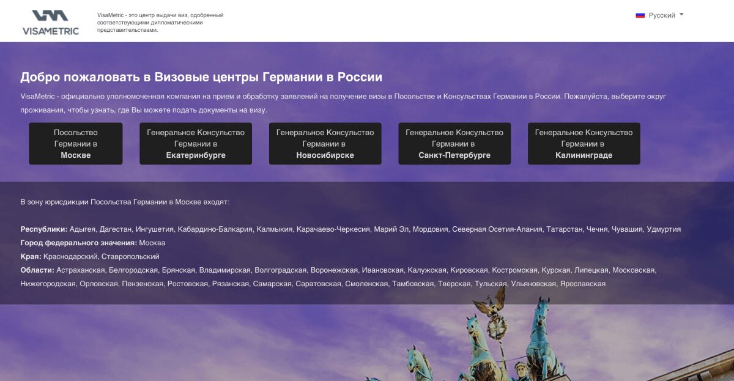734x381 pixels.
Task: Click the Russian flag icon
Action: coord(640,15)
